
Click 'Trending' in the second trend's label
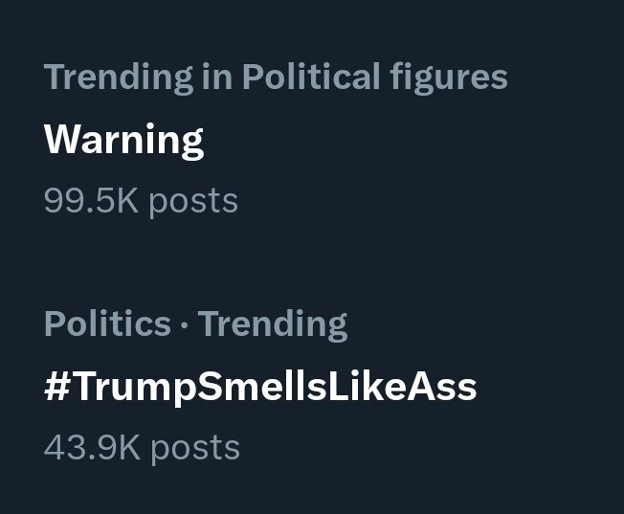point(272,324)
